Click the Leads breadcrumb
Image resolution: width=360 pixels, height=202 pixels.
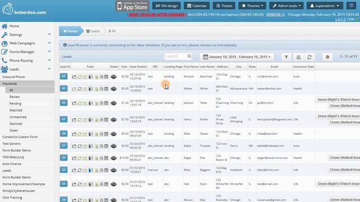[x=93, y=31]
